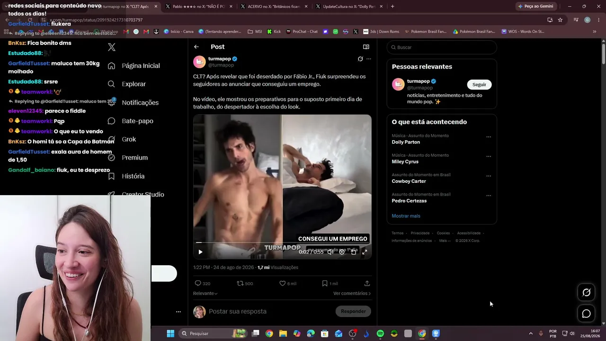Open video settings gear

(x=342, y=252)
